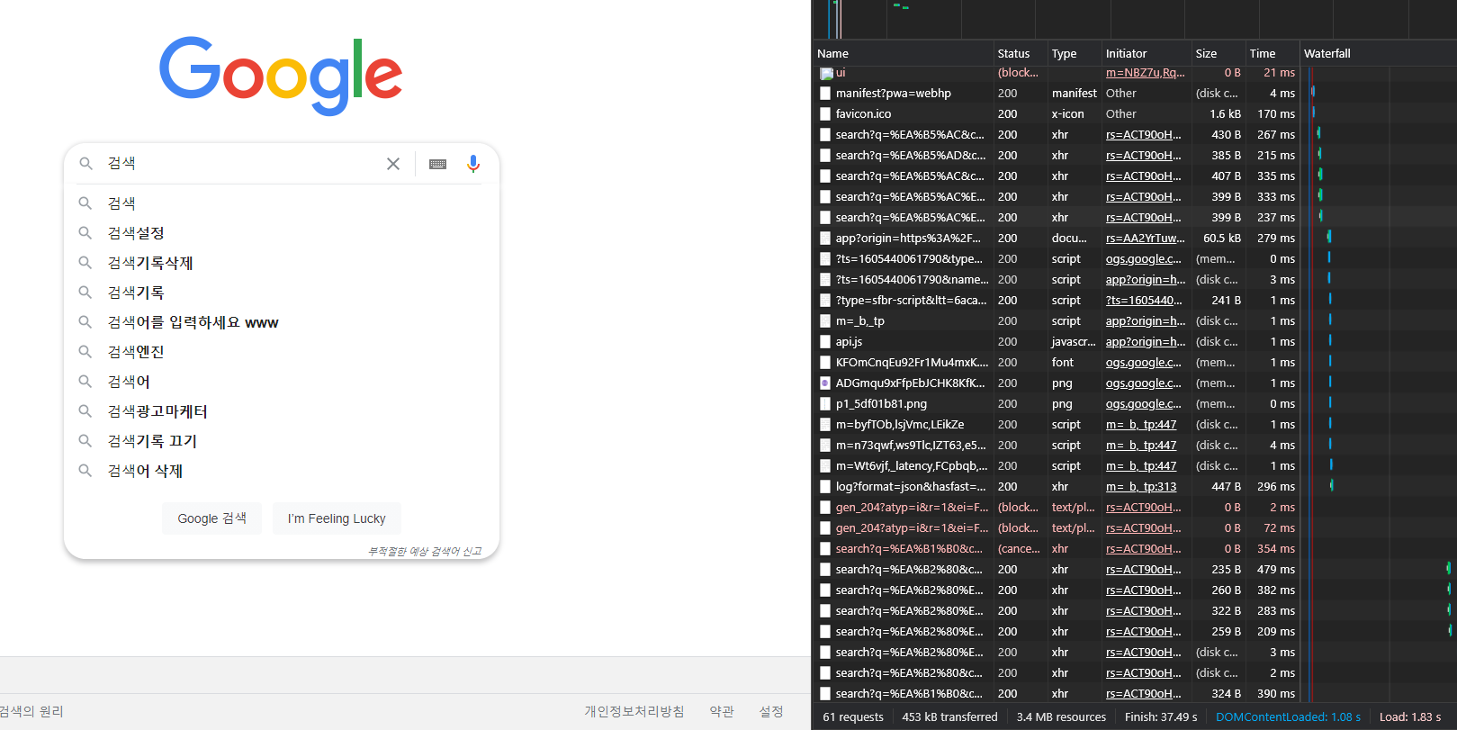Click 61 requests in status bar
1457x730 pixels.
853,717
